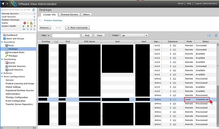219x129 pixels.
Task: Open Transfer Server Repository
Action: 19,104
